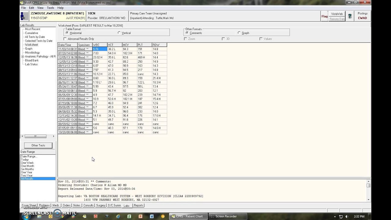Select Microbiology in Lab Results tree

click(x=32, y=53)
